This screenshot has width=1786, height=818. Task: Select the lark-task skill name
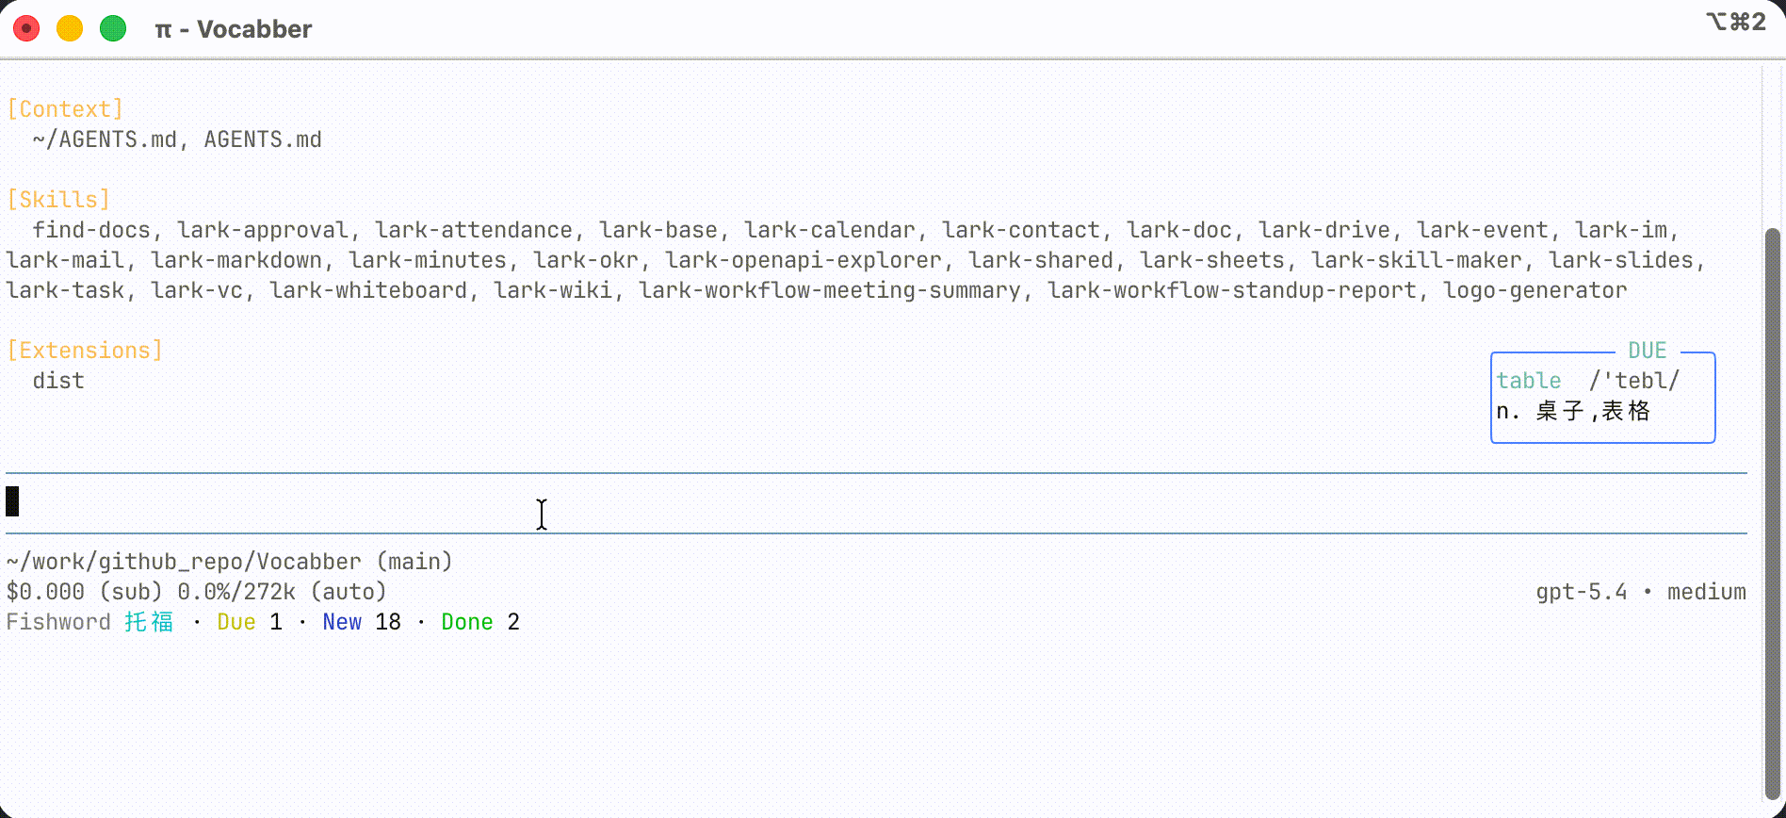(x=65, y=290)
